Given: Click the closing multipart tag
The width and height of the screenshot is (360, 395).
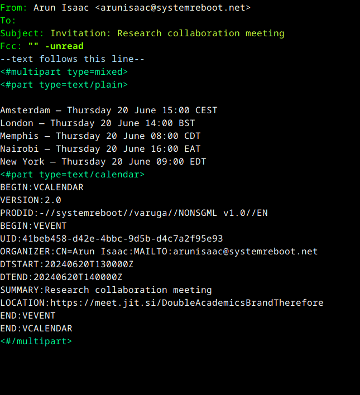Looking at the screenshot, I should click(36, 341).
